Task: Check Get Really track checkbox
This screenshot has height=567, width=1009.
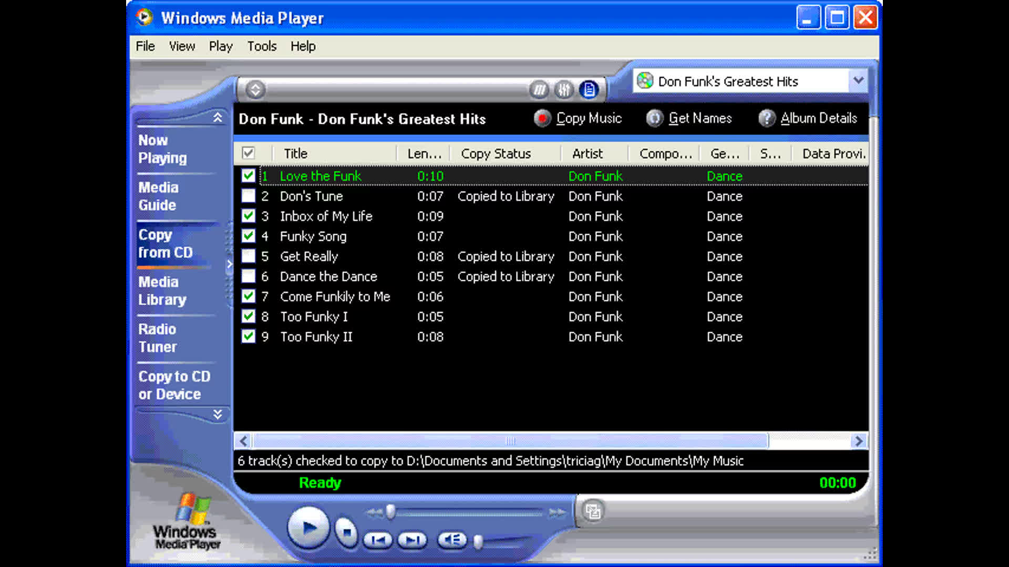Action: (248, 256)
